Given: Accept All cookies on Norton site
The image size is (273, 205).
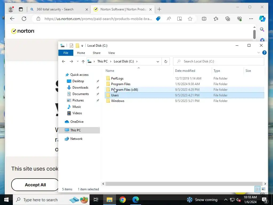Looking at the screenshot, I should pos(35,185).
